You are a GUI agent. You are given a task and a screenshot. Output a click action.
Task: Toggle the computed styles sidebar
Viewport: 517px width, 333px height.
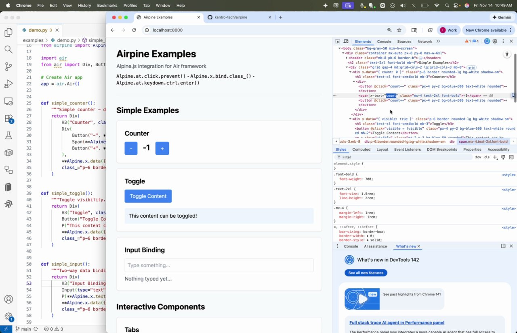click(511, 157)
